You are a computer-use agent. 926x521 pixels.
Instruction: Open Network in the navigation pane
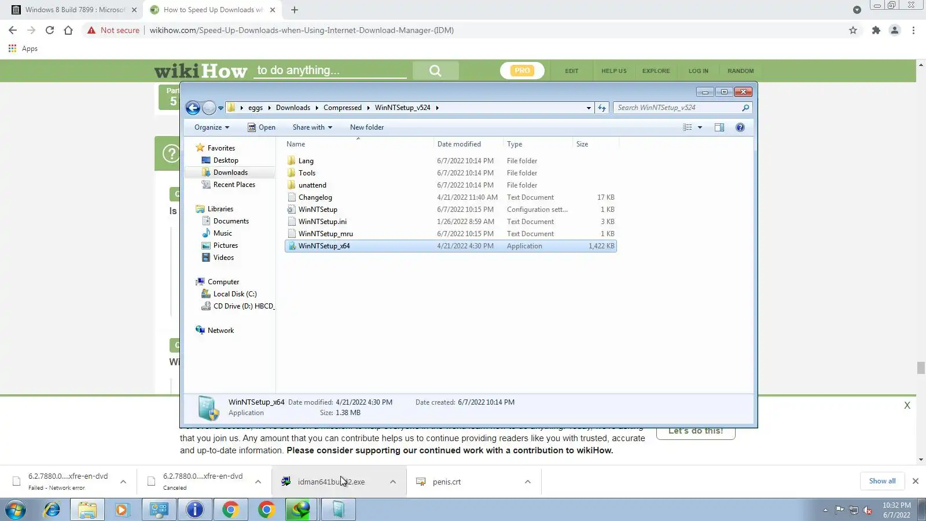221,331
